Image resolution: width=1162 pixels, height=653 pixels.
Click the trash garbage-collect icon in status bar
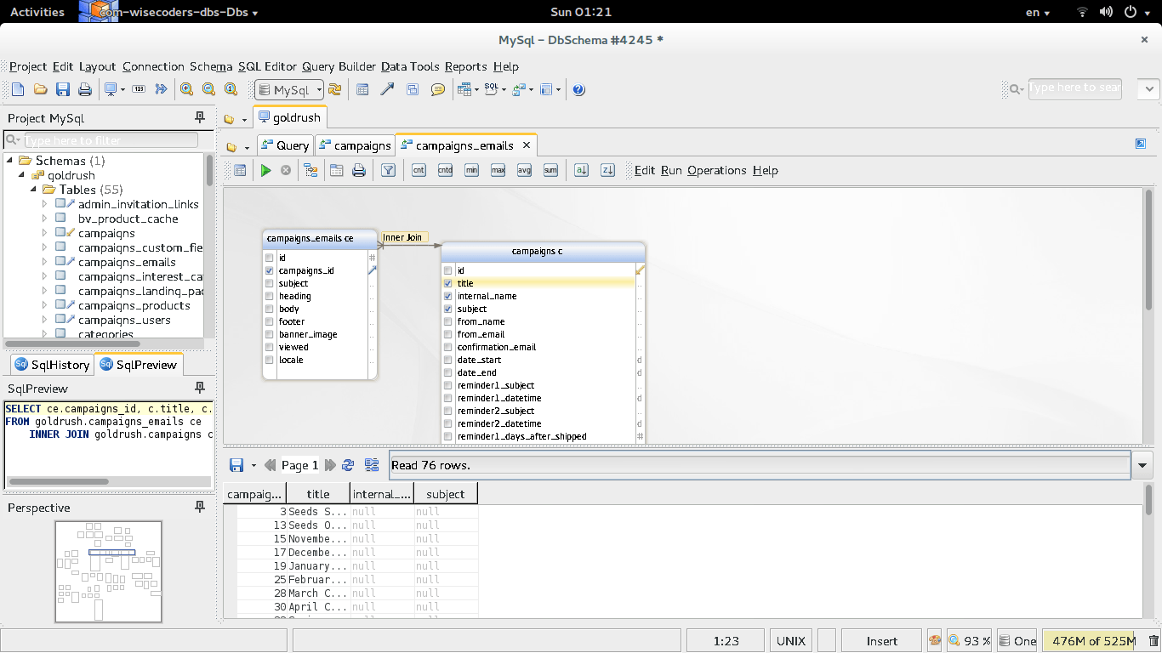[1153, 641]
